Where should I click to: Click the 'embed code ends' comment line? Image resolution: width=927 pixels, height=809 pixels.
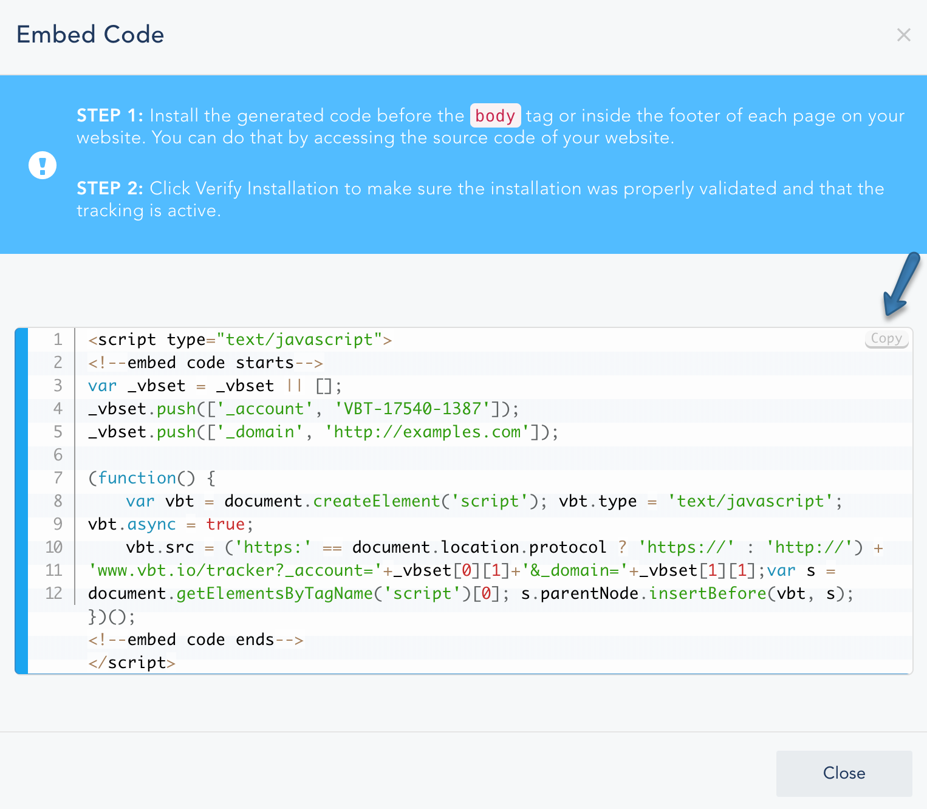tap(196, 640)
